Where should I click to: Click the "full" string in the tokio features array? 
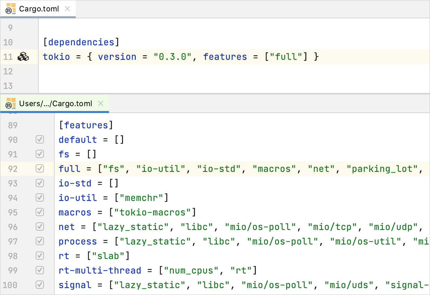[286, 57]
